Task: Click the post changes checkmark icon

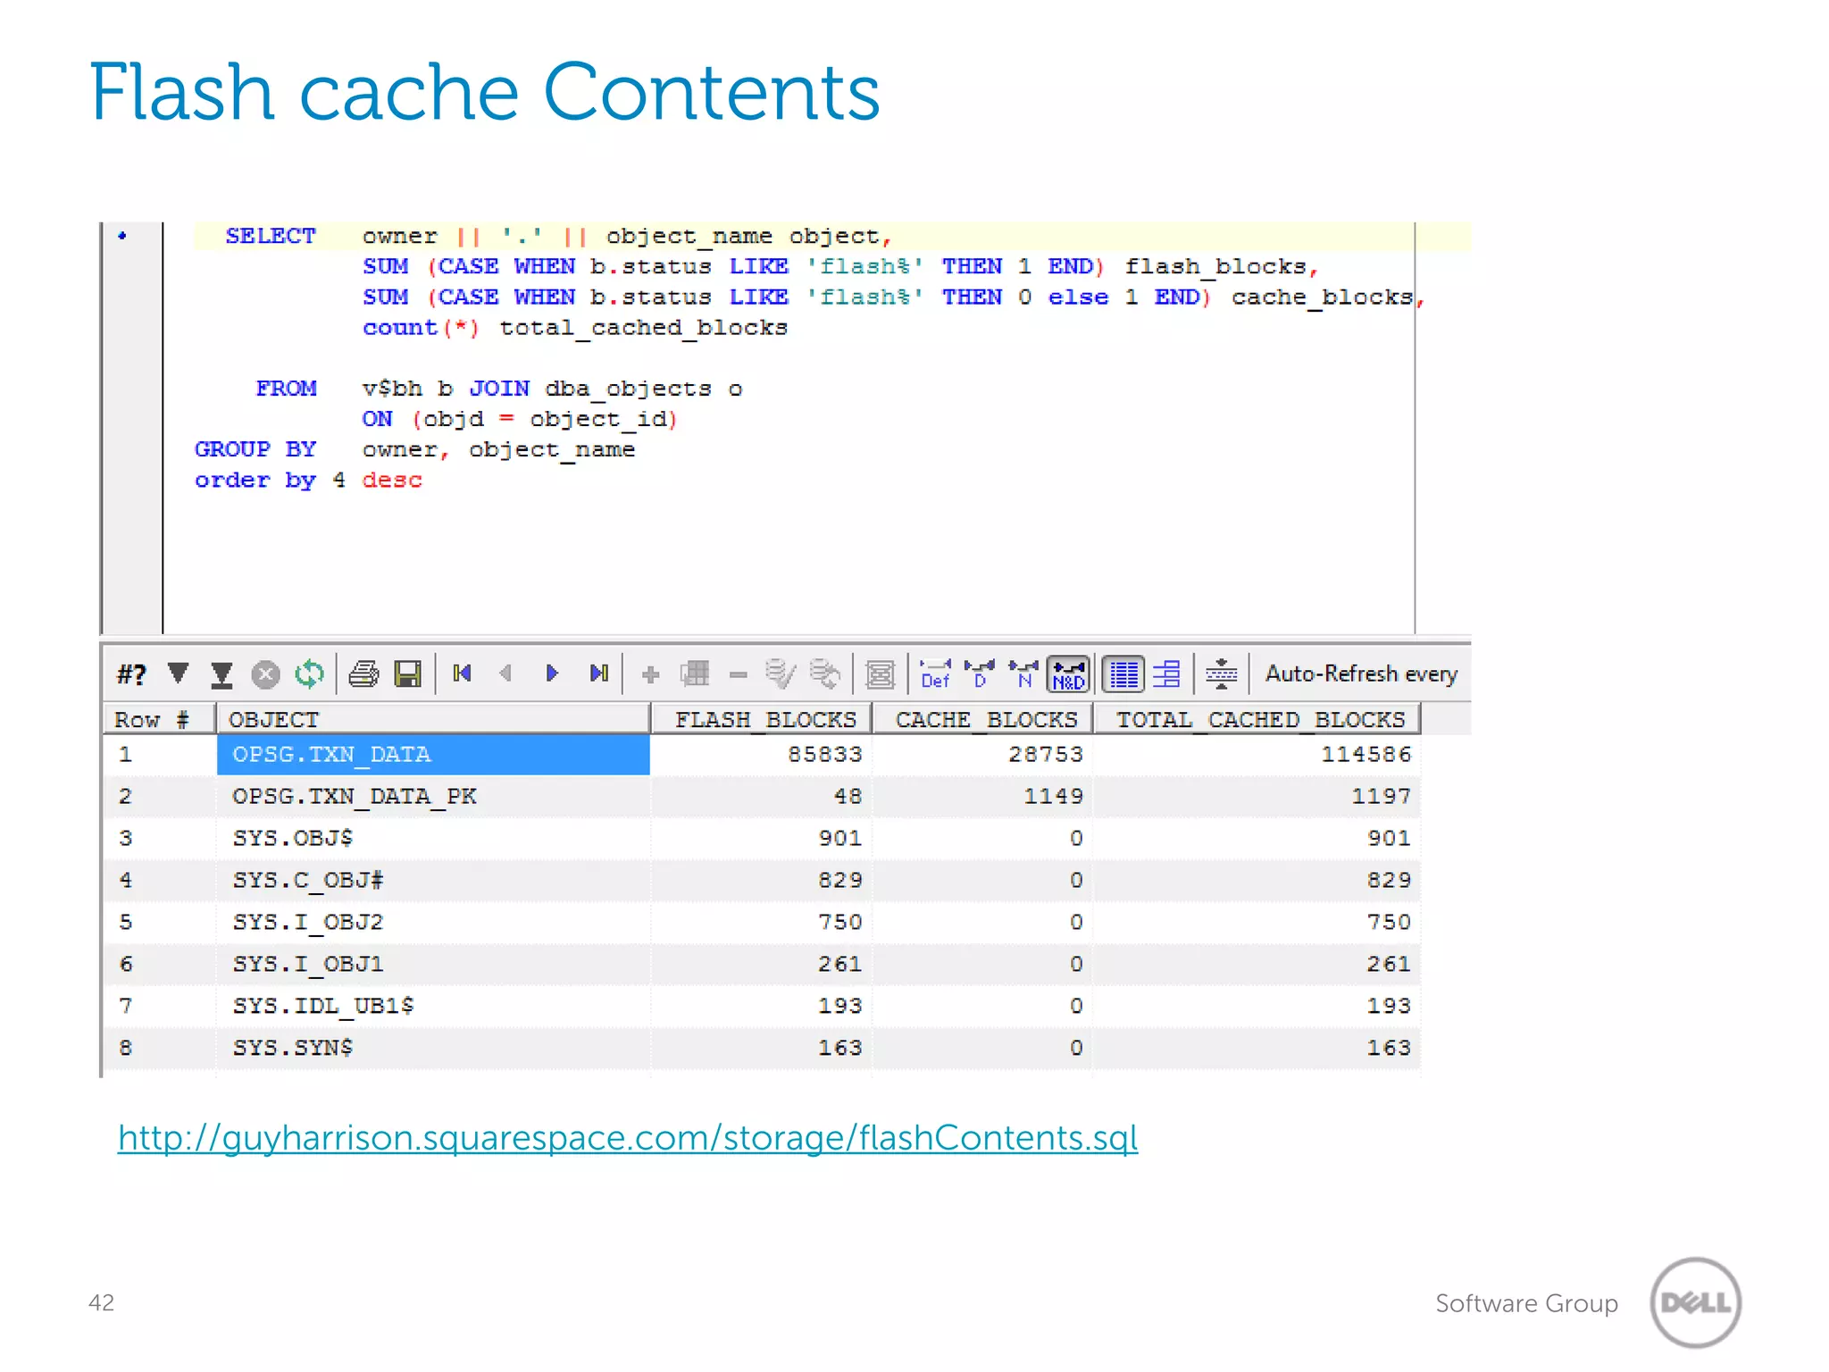Action: (x=780, y=673)
